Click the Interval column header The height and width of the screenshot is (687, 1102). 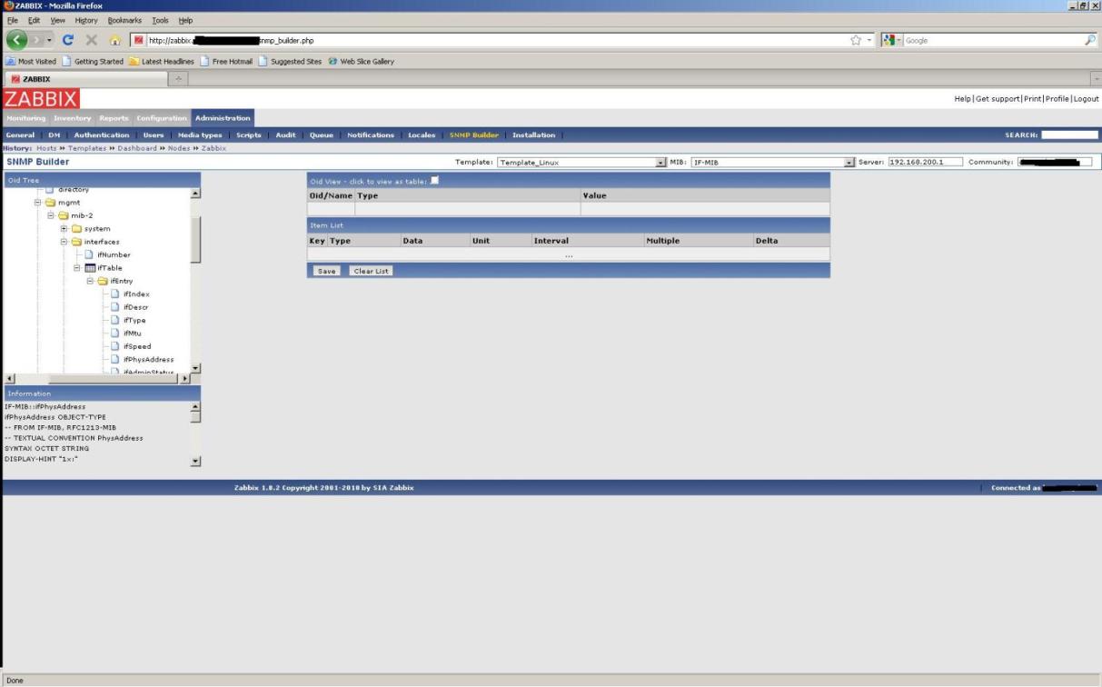[551, 241]
